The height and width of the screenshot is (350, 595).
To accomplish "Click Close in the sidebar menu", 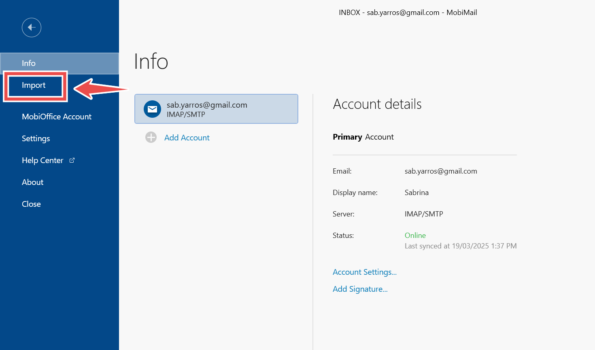I will pos(31,204).
